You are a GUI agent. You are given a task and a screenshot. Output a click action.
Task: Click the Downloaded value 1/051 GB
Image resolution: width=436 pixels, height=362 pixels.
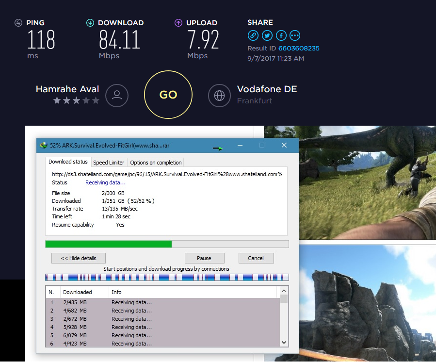click(x=128, y=201)
